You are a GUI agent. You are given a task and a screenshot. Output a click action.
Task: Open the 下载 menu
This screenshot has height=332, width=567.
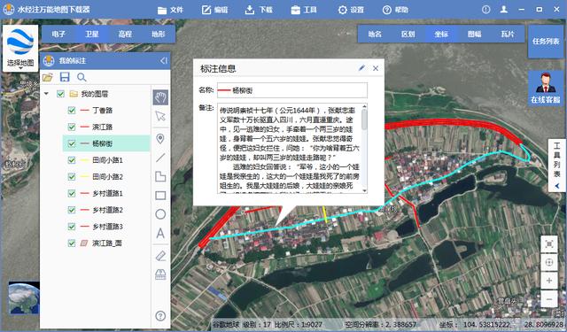coord(259,10)
